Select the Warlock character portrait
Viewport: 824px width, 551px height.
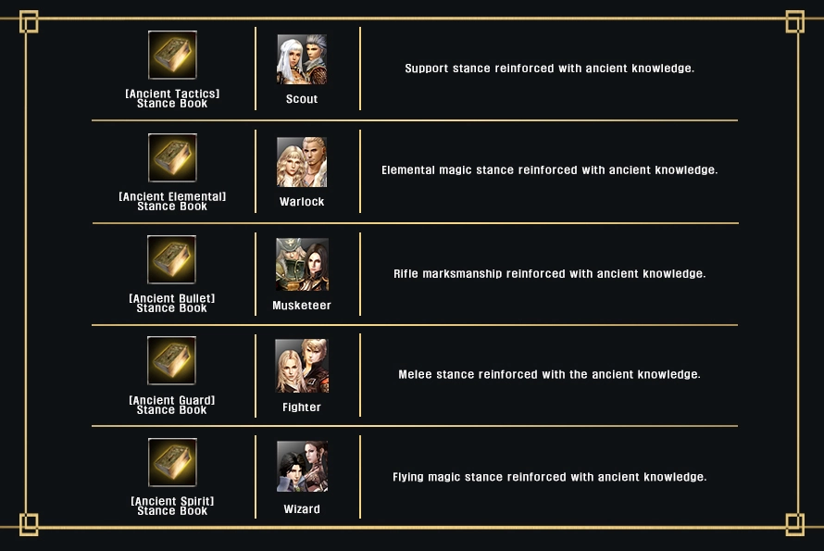coord(302,162)
